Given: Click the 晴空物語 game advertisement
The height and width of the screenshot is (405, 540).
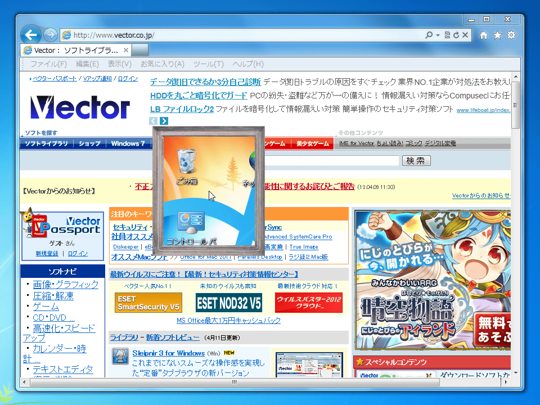Looking at the screenshot, I should point(433,280).
